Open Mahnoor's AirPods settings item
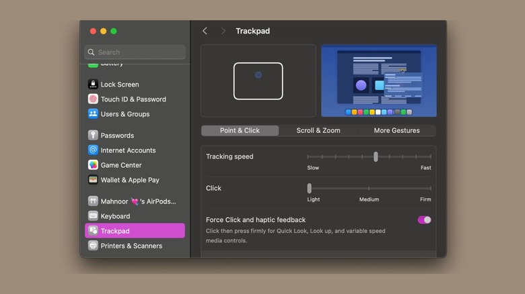This screenshot has height=294, width=525. point(138,201)
